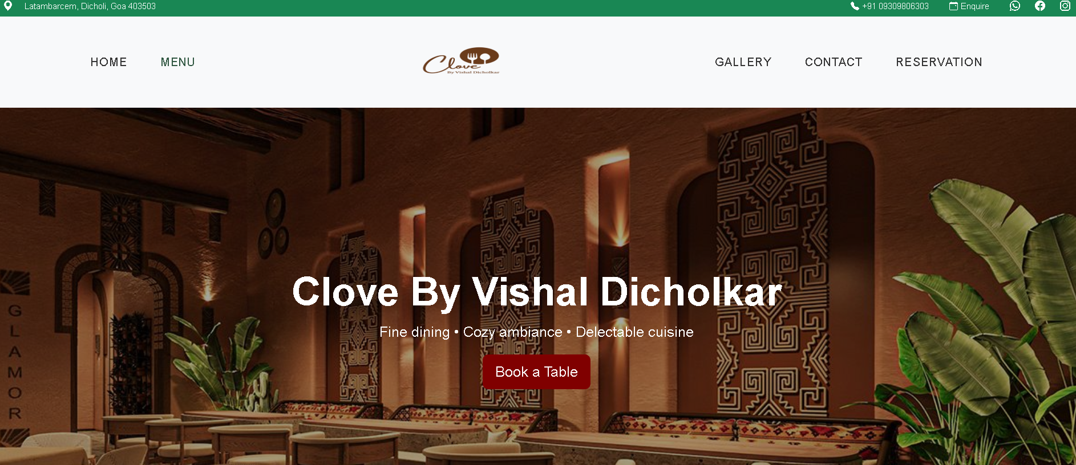This screenshot has width=1076, height=465.
Task: Click the leafy plant in the hero image
Action: (987, 319)
